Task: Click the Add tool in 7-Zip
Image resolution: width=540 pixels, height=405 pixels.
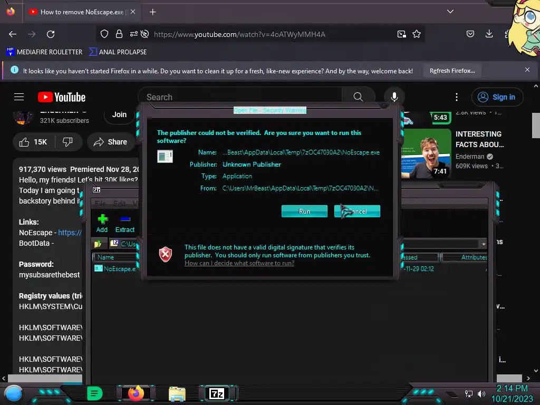Action: click(102, 224)
